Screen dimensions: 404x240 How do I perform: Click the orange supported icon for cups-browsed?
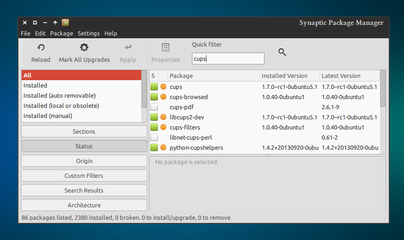coord(163,97)
